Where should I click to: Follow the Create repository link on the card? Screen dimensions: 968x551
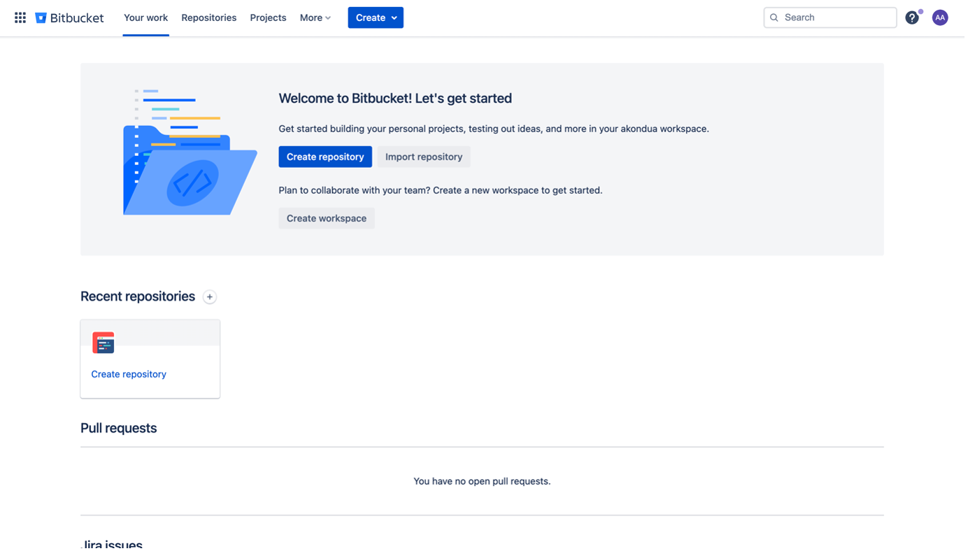click(x=129, y=374)
